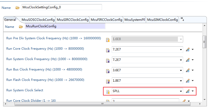Click the Run Core Clock Divider value field
The image size is (210, 109).
pyautogui.click(x=145, y=100)
